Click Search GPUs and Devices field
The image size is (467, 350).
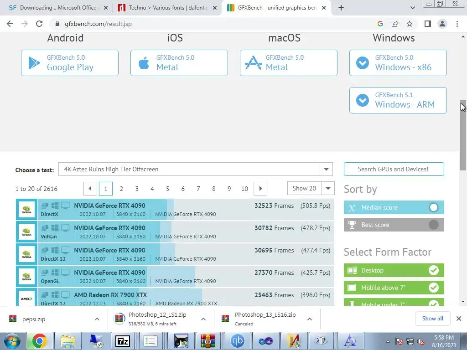(x=394, y=170)
